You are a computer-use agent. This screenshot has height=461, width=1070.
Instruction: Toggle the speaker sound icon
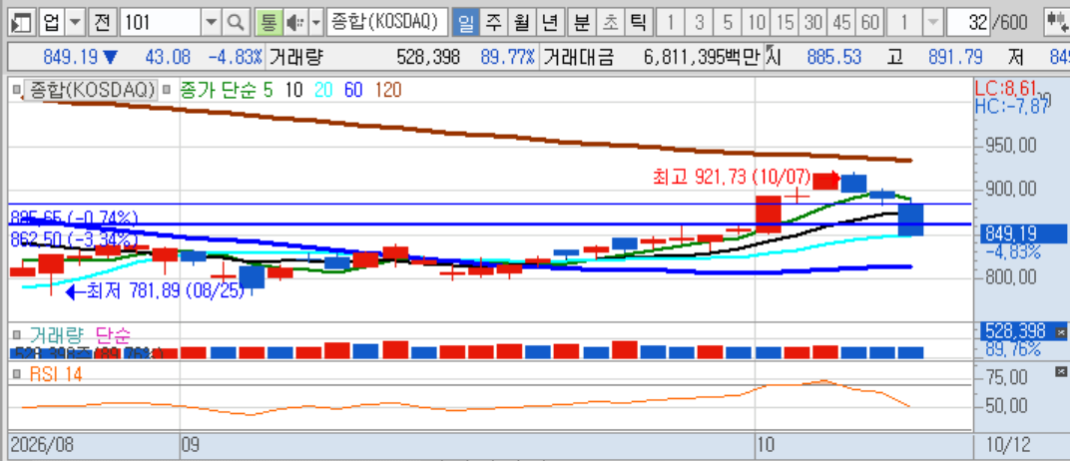tap(294, 23)
